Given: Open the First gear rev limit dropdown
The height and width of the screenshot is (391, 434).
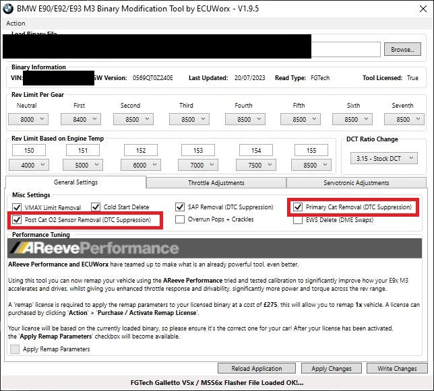Looking at the screenshot, I should pos(81,119).
